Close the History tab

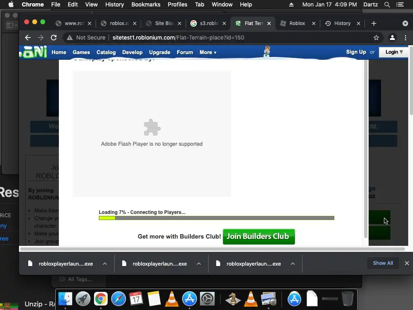359,23
